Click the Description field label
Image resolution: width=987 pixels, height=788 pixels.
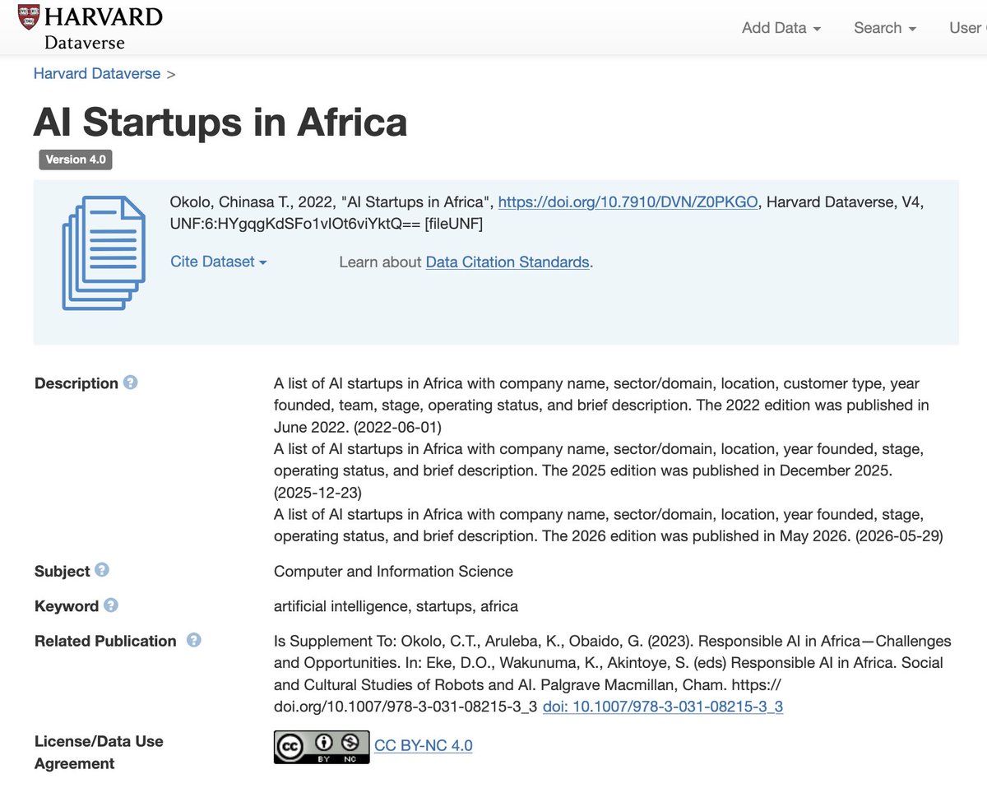click(76, 383)
